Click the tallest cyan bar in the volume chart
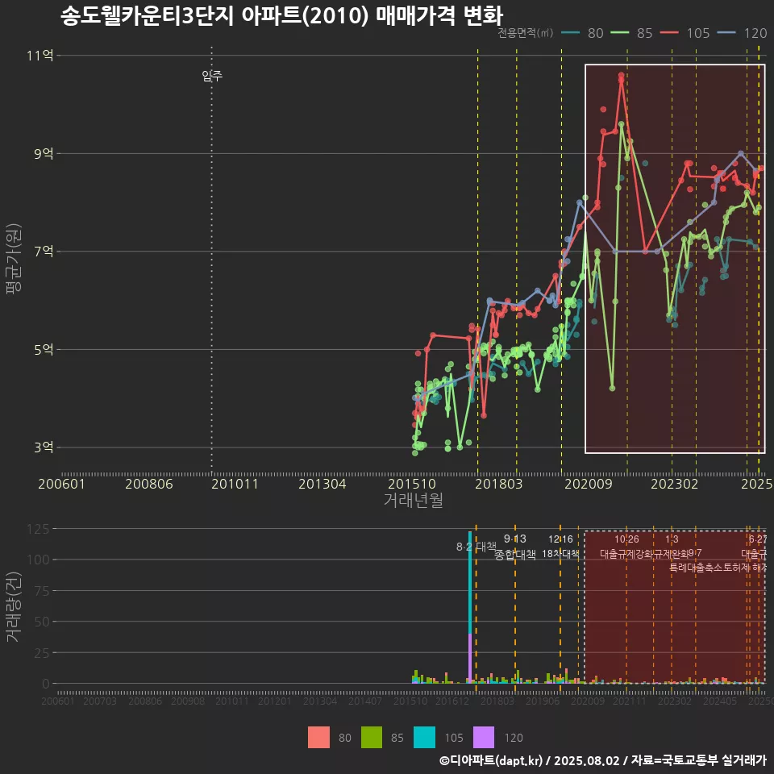Image resolution: width=774 pixels, height=774 pixels. click(x=470, y=583)
